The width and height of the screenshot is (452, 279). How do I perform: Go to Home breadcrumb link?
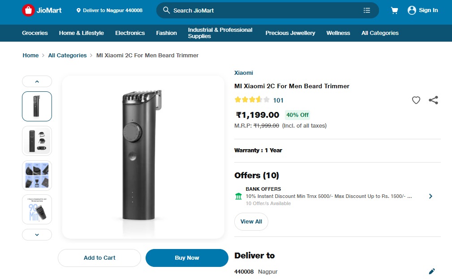30,56
